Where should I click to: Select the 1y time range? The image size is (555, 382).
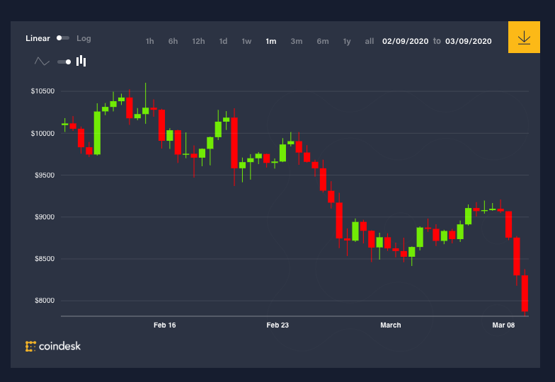coord(347,41)
